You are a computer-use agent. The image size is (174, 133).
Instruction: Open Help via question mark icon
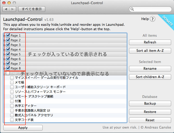tap(152, 19)
